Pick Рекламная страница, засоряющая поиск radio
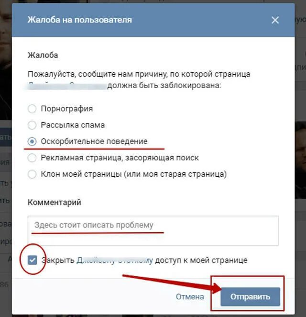The height and width of the screenshot is (317, 306). (32, 158)
